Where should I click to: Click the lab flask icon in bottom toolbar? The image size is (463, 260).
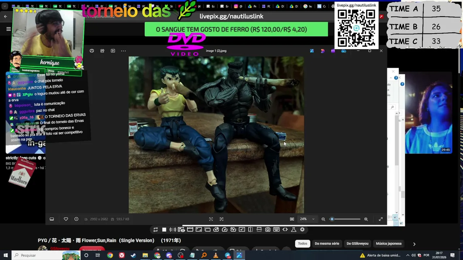(x=294, y=230)
